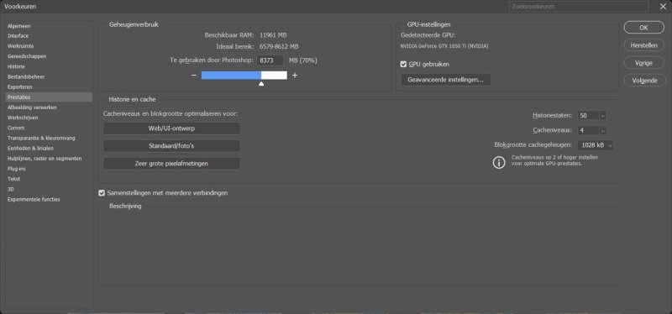Click the plus icon beside memory slider

[x=295, y=76]
